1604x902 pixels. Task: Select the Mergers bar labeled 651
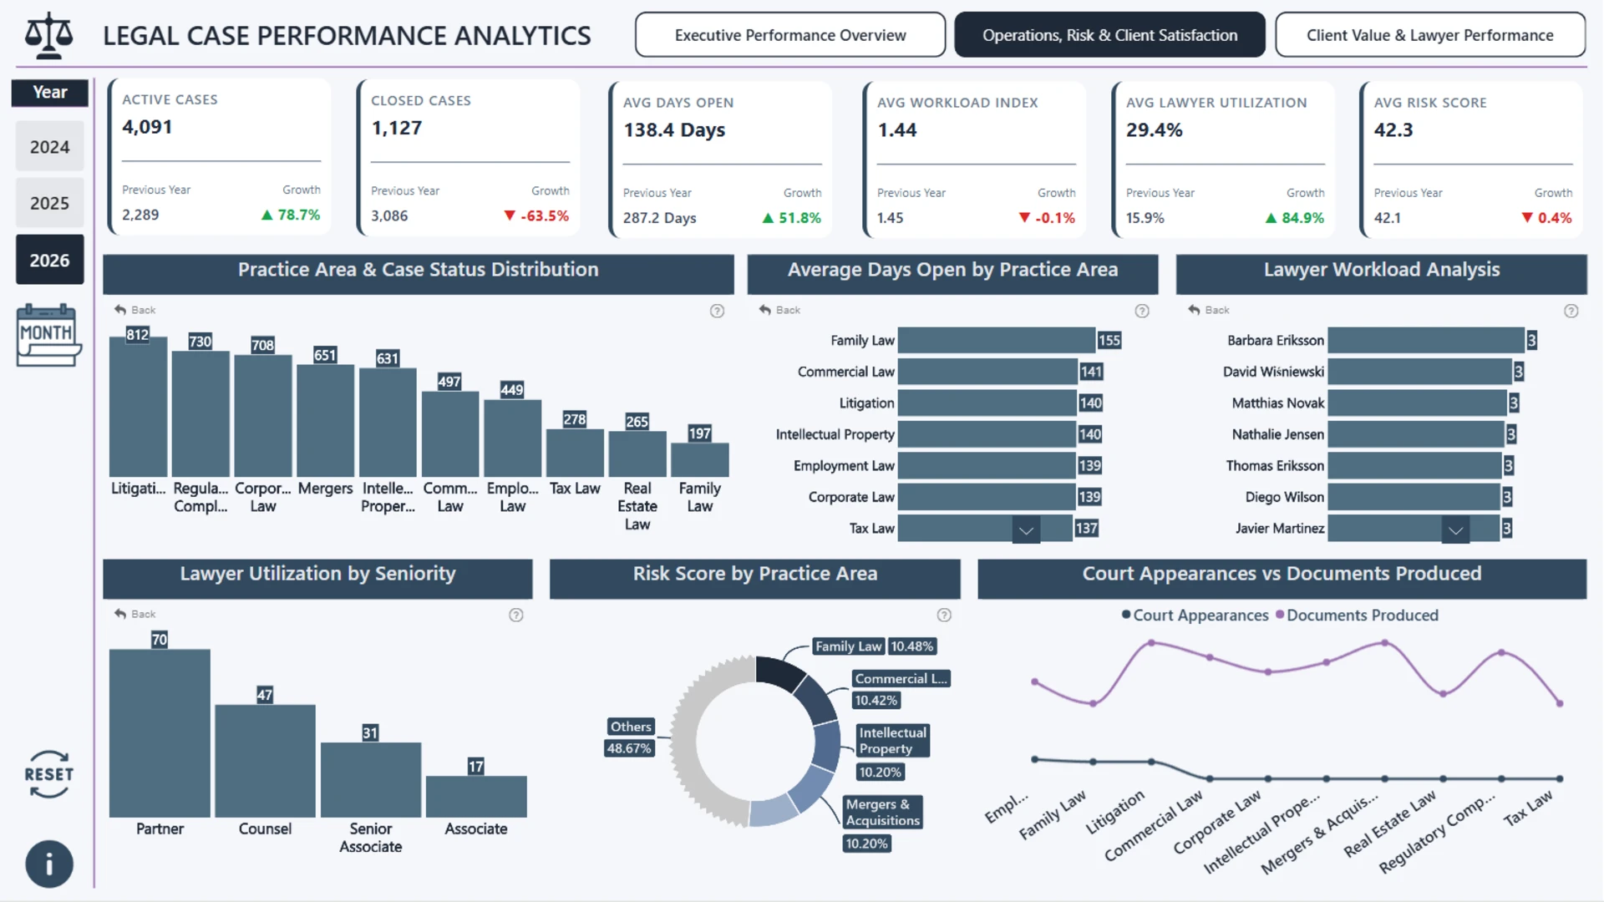(x=325, y=421)
